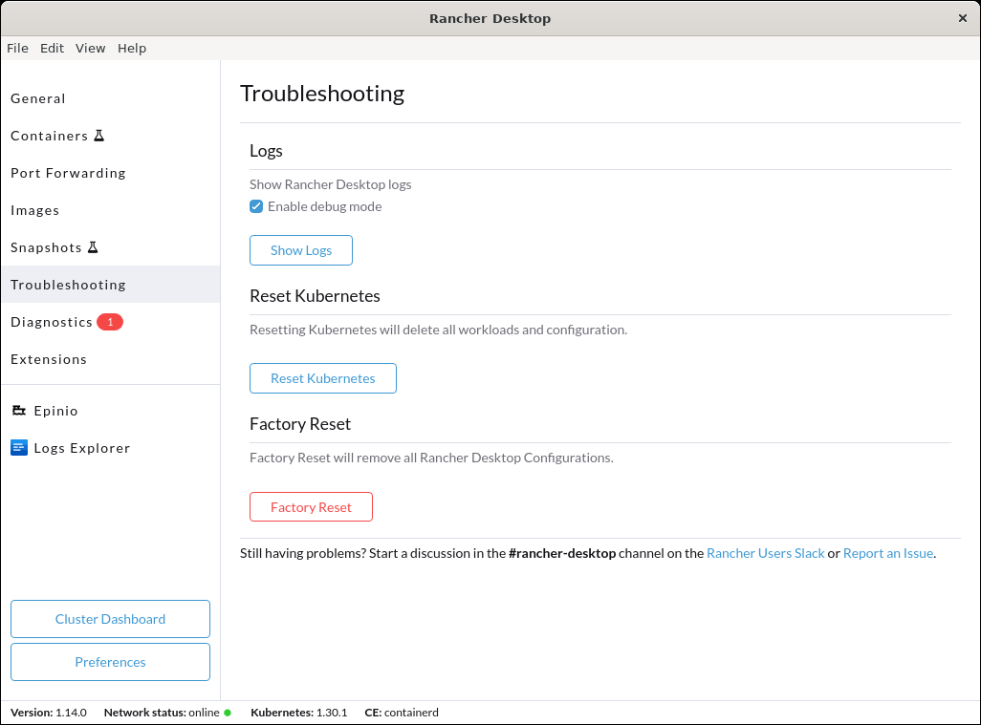The width and height of the screenshot is (981, 725).
Task: Click the Network status online text
Action: click(162, 713)
